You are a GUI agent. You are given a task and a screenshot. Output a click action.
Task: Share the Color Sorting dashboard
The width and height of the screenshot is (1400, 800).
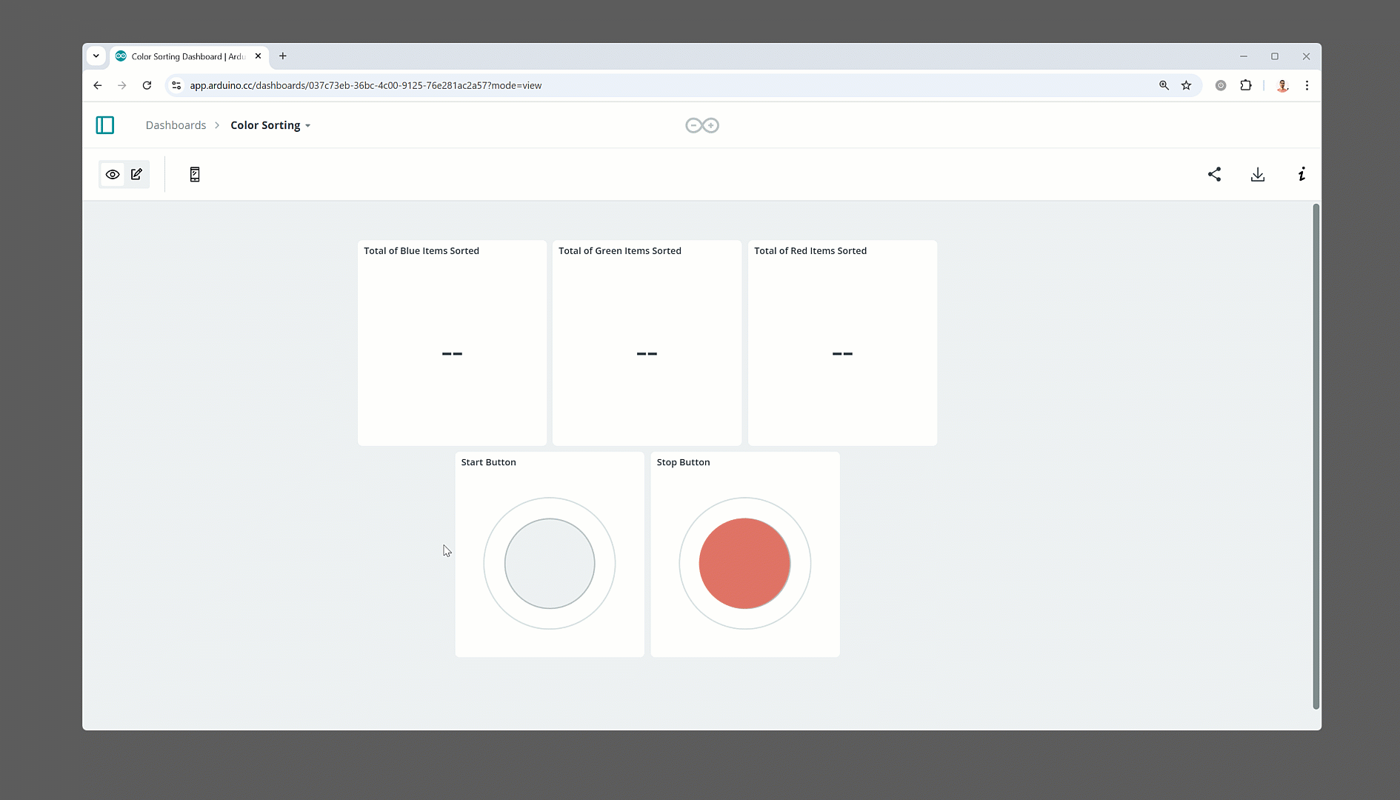coord(1214,174)
